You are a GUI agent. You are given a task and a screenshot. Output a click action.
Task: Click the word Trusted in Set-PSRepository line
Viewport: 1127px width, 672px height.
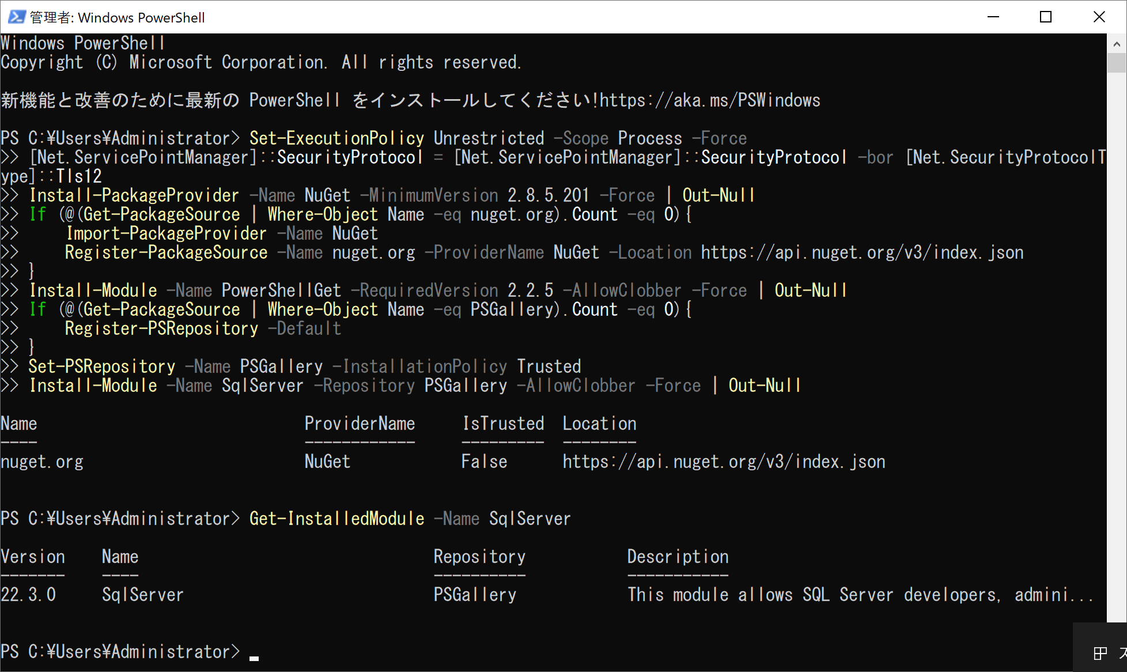pos(549,366)
